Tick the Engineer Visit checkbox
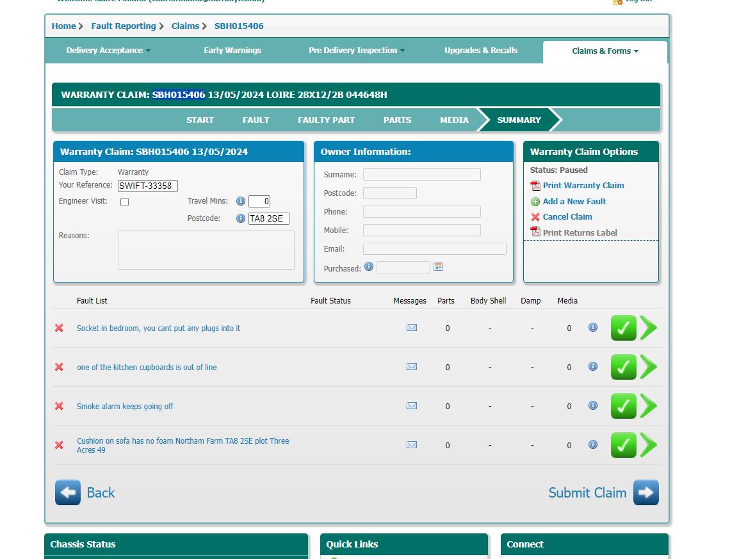The width and height of the screenshot is (739, 559). click(125, 202)
